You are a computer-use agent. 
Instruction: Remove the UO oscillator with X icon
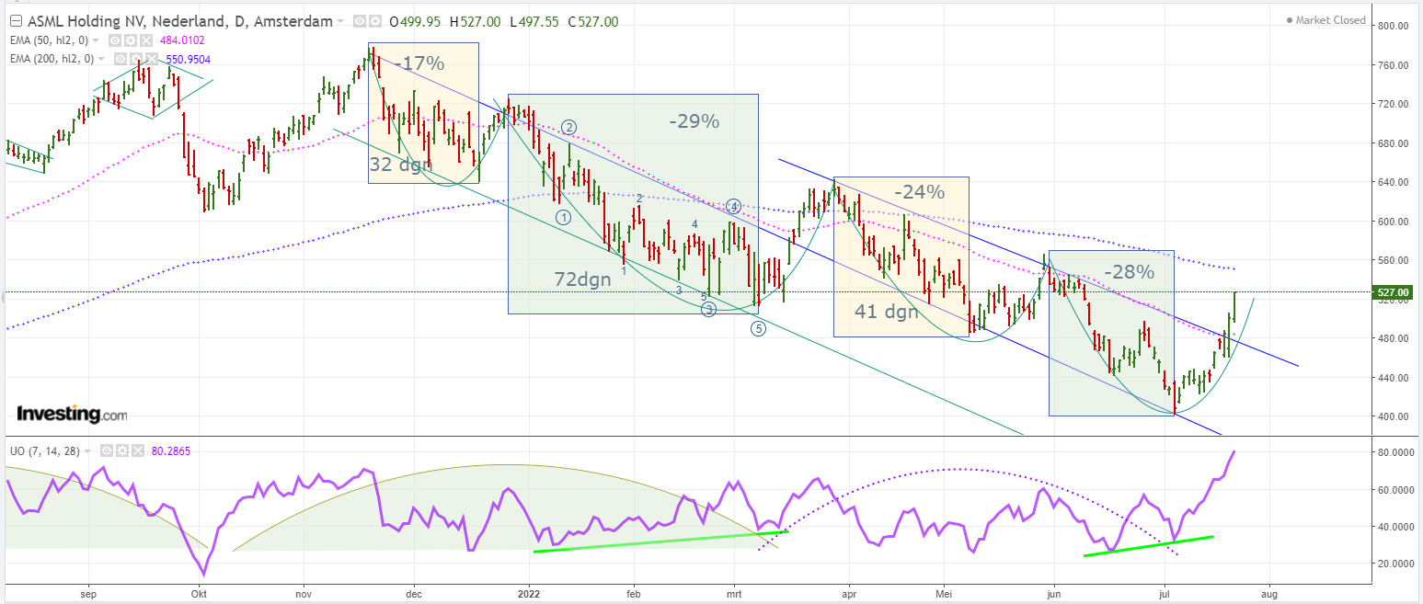(136, 450)
